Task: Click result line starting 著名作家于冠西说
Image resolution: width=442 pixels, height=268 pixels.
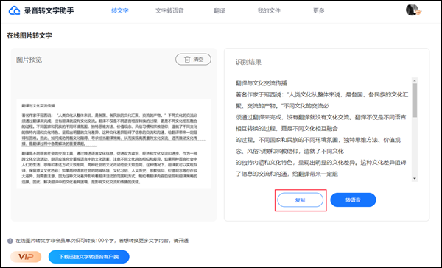Action: click(x=322, y=95)
